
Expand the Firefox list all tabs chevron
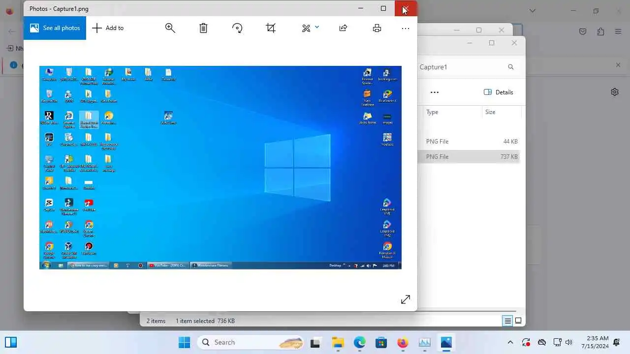point(533,10)
